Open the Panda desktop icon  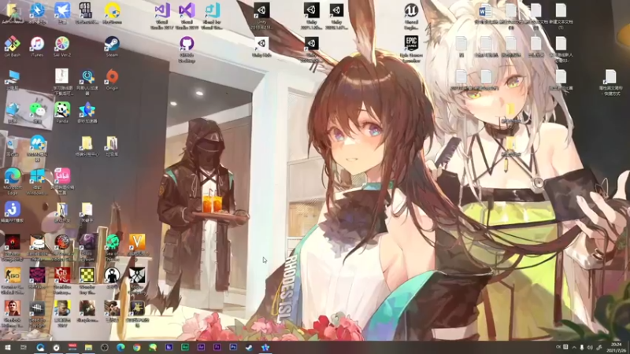[x=62, y=110]
